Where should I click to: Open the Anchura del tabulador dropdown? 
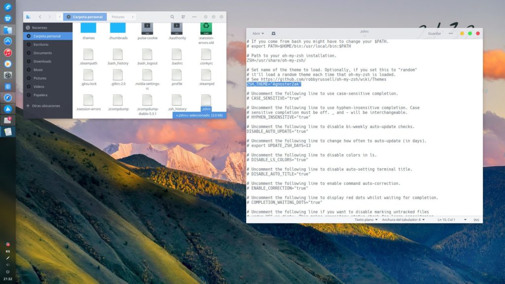point(403,219)
